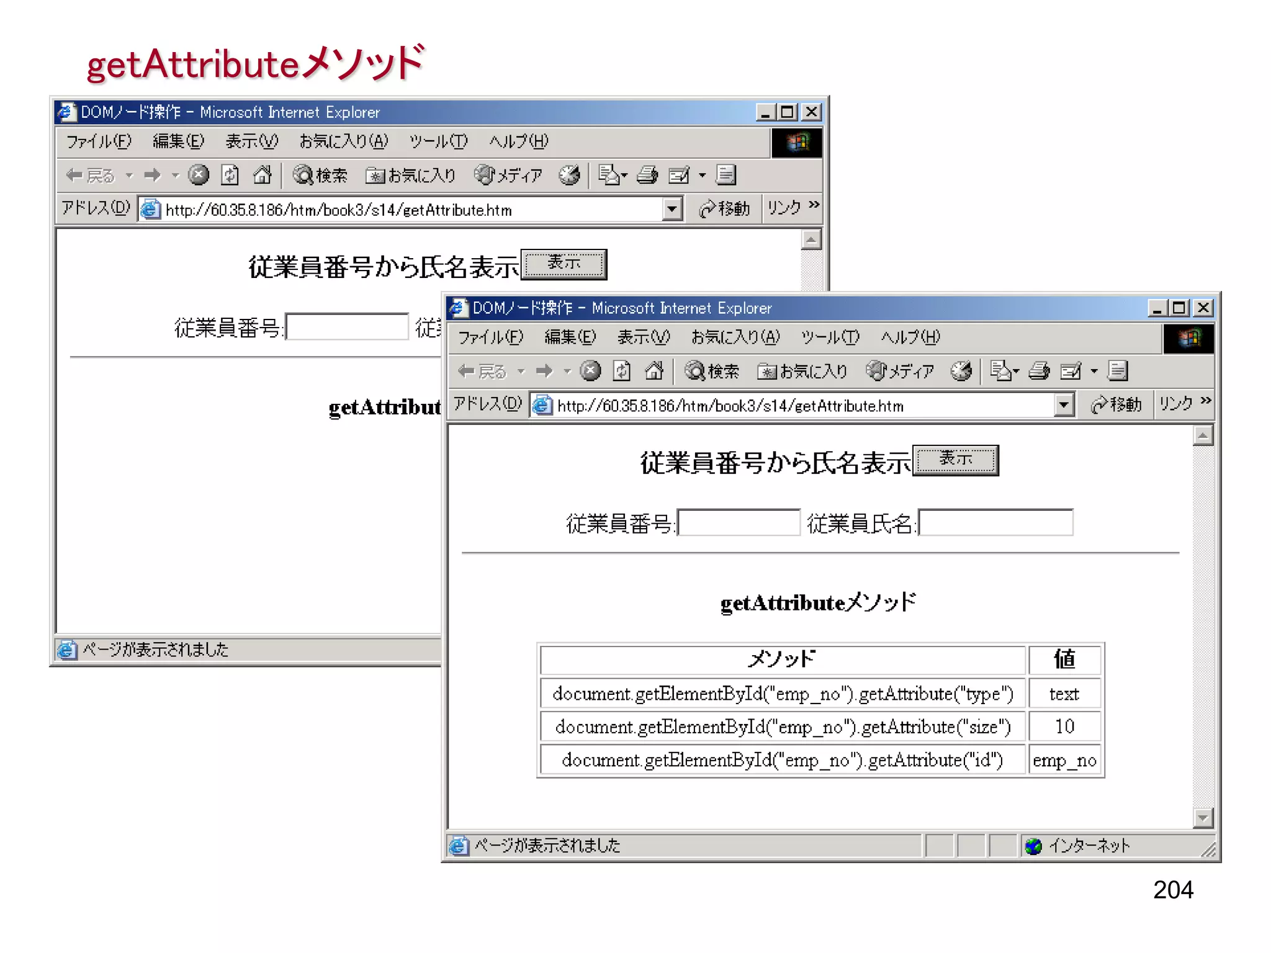The height and width of the screenshot is (953, 1271).
Task: Click getAttribute("type") method cell
Action: tap(783, 693)
